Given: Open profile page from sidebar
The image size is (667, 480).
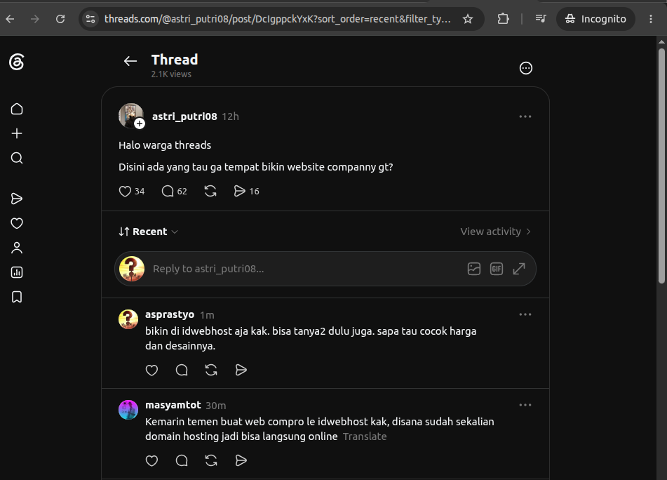Looking at the screenshot, I should click(17, 248).
